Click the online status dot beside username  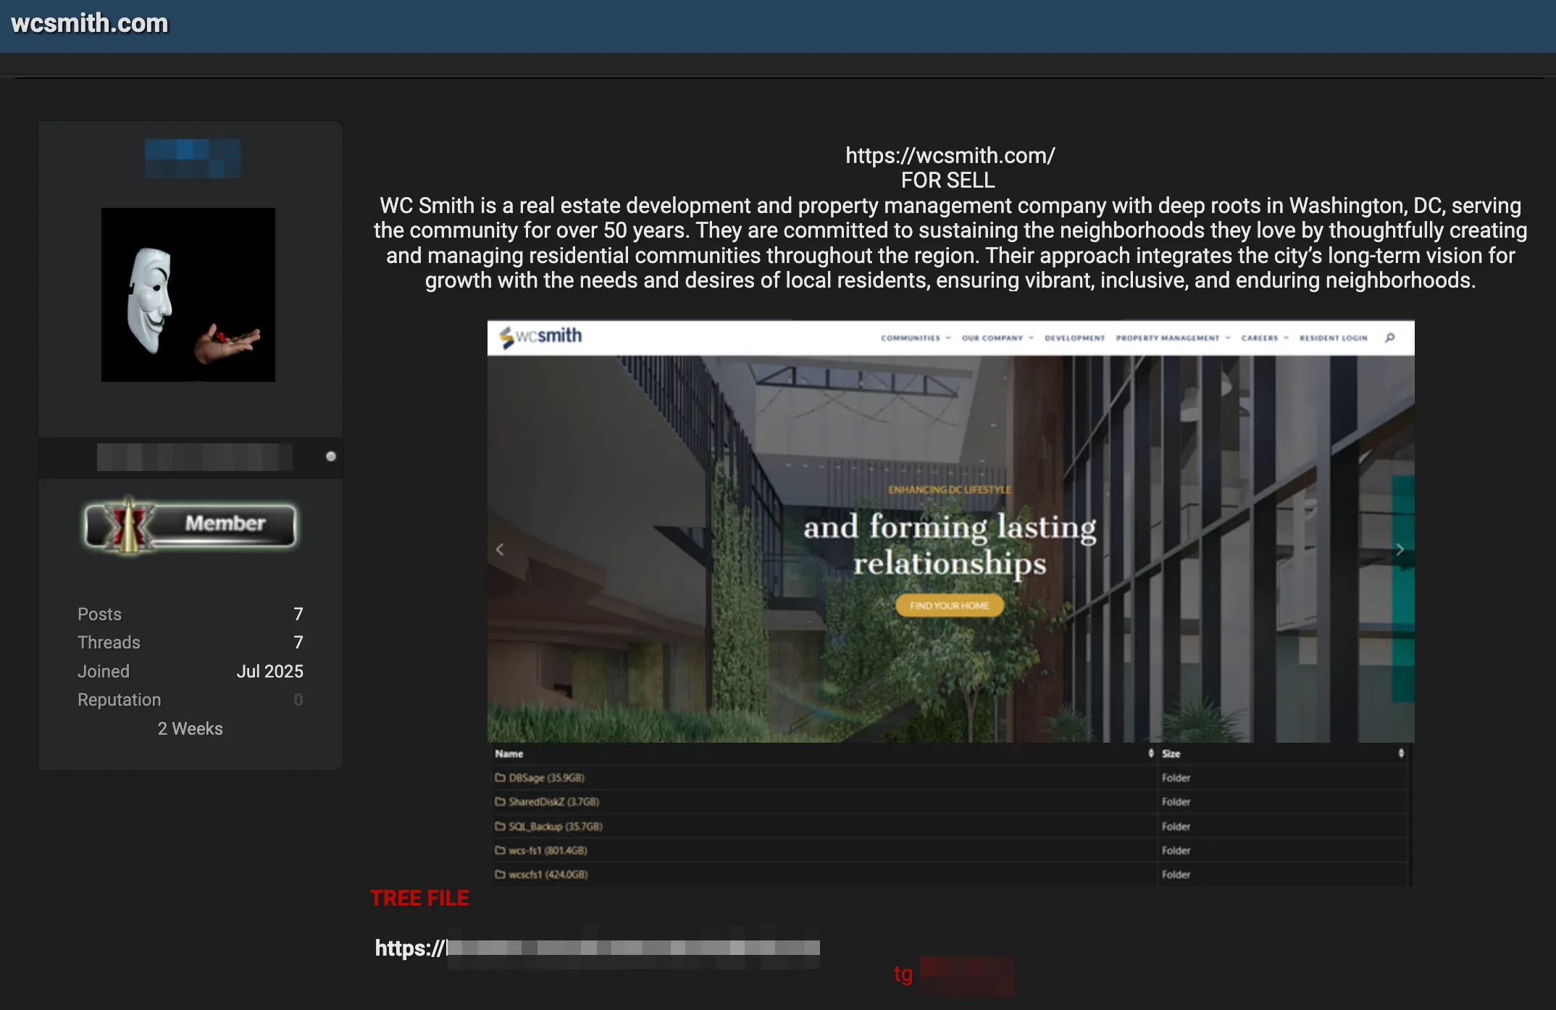[x=331, y=456]
